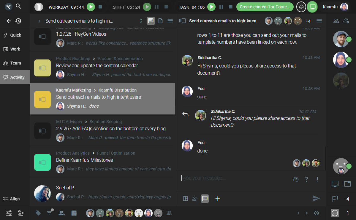The image size is (356, 220).
Task: Switch to the Team section
Action: [15, 63]
